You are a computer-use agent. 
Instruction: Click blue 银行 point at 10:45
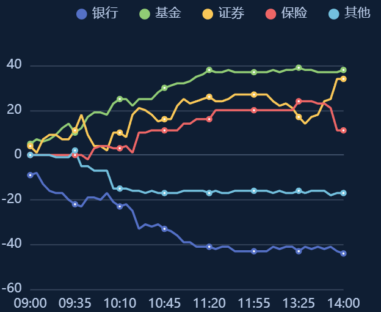pyautogui.click(x=164, y=229)
